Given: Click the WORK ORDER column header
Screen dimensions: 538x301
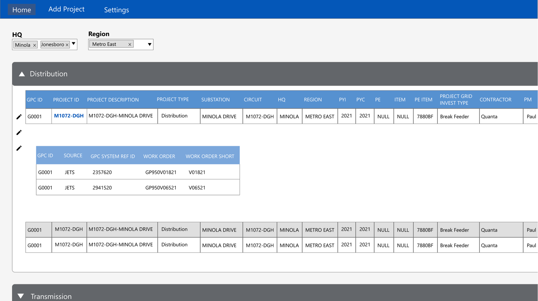Looking at the screenshot, I should pos(159,156).
